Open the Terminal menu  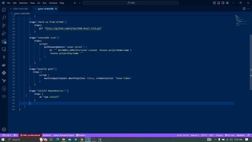53,3
